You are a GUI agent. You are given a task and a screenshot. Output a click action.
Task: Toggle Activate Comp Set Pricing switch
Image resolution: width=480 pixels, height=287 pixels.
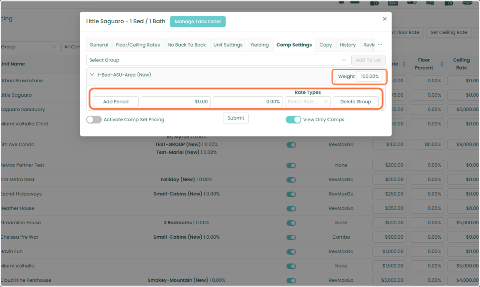pos(94,119)
